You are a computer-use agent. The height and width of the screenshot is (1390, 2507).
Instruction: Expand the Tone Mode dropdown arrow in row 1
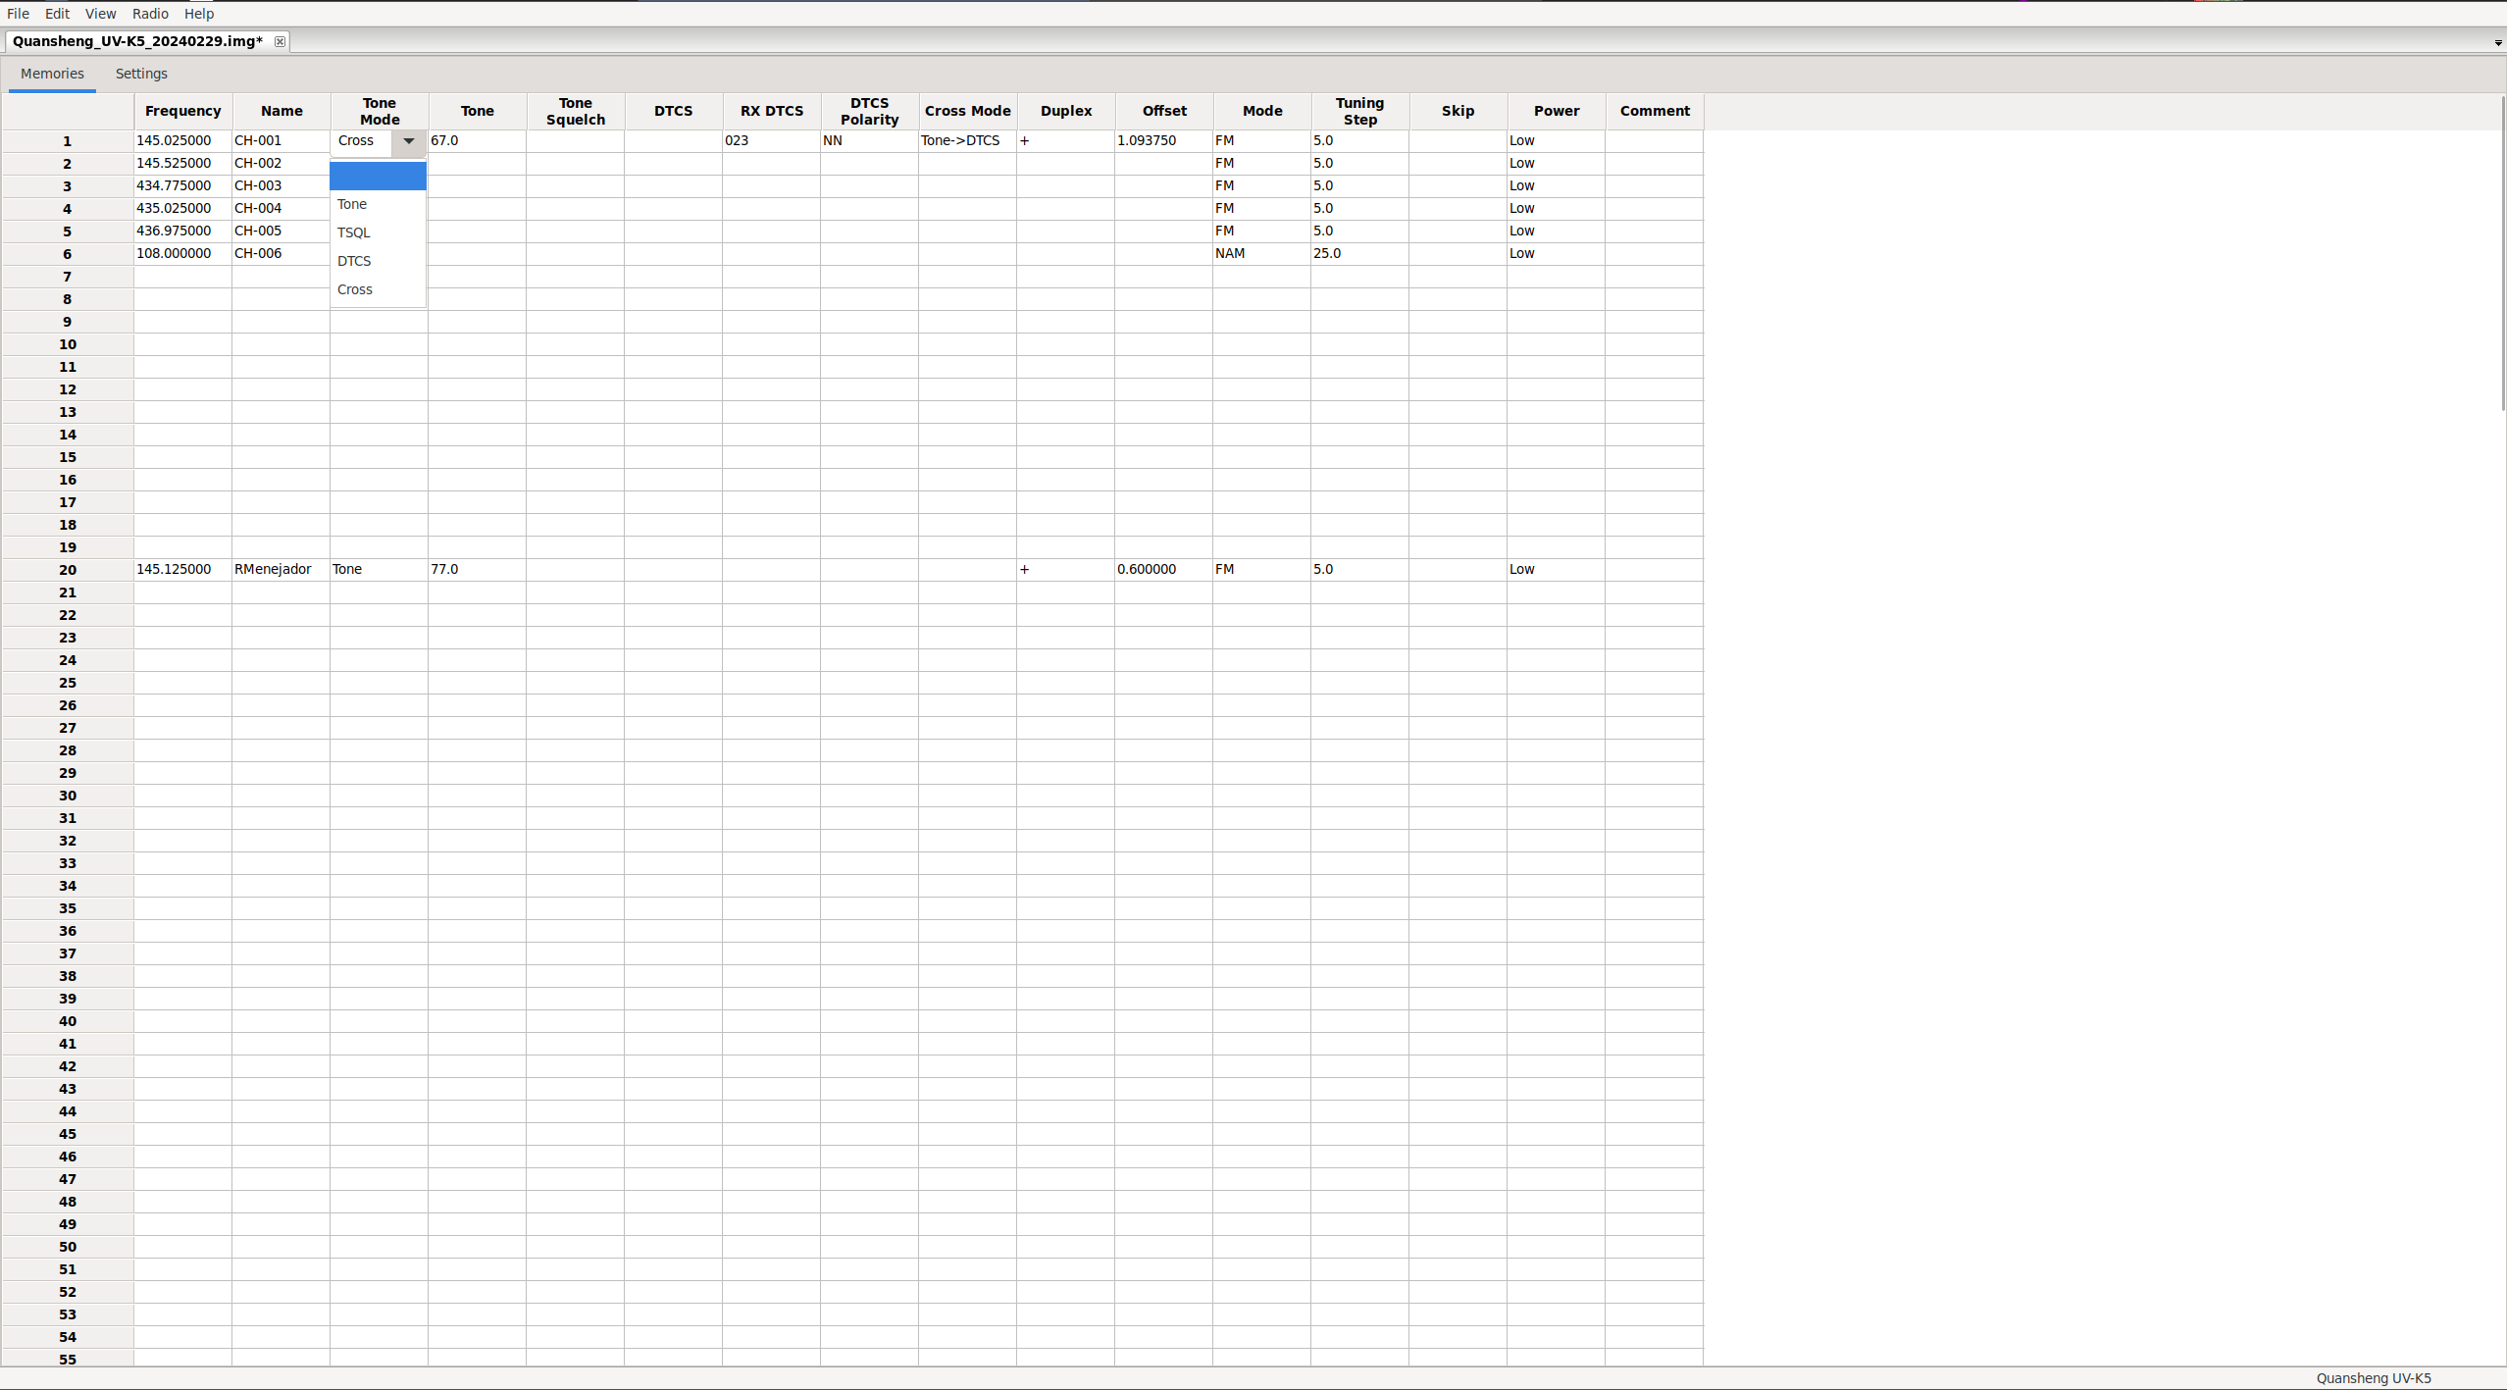pyautogui.click(x=408, y=141)
